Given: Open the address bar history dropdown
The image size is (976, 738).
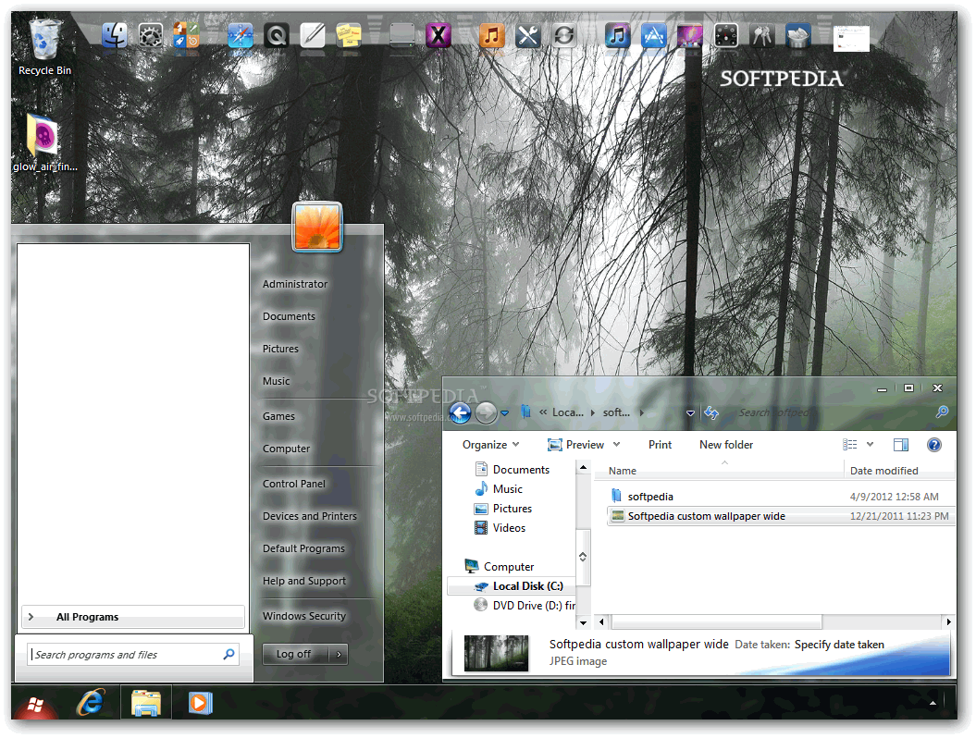Looking at the screenshot, I should [x=690, y=412].
